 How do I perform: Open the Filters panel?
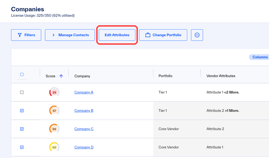(x=26, y=35)
